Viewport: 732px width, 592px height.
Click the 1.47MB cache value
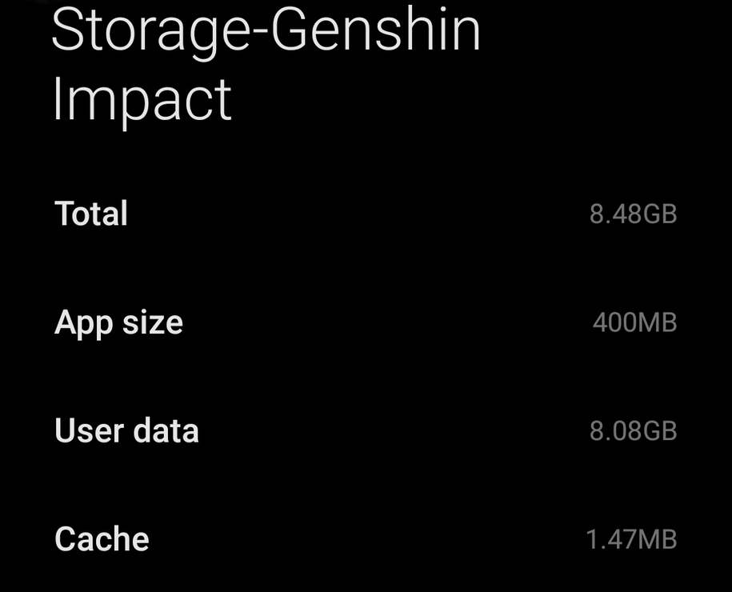tap(631, 540)
